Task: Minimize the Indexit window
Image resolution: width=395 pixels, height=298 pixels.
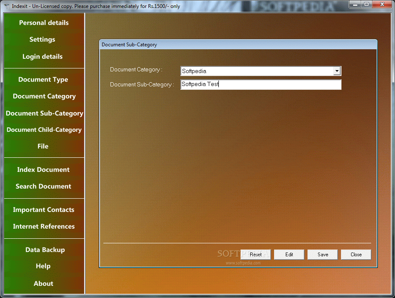Action: pyautogui.click(x=355, y=4)
